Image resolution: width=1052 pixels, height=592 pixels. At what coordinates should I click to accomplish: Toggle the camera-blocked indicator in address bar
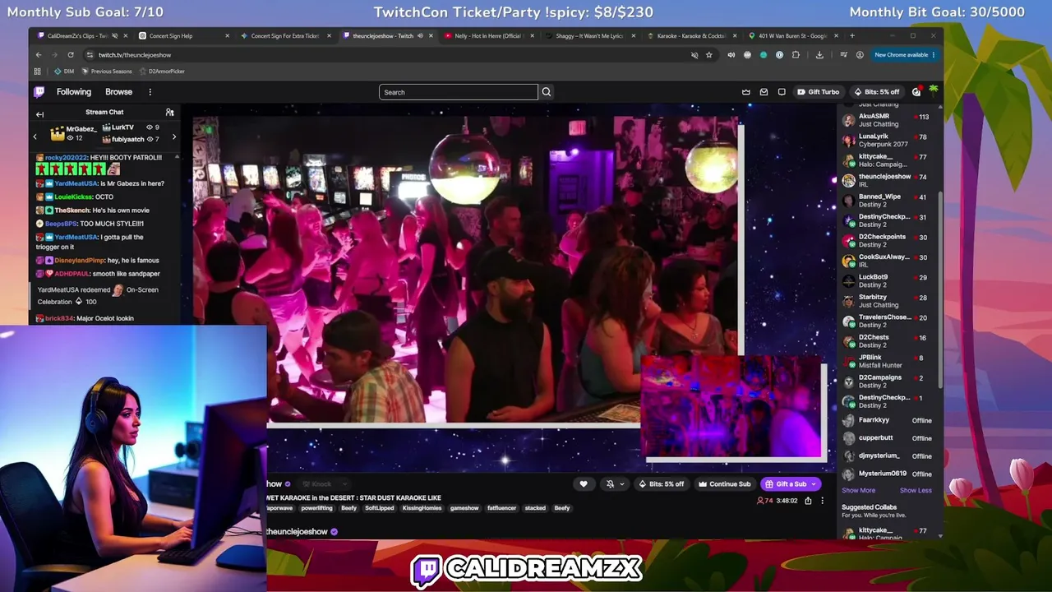coord(694,55)
